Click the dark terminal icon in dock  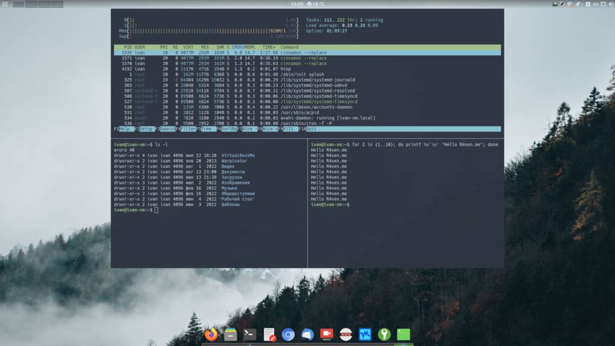click(250, 335)
